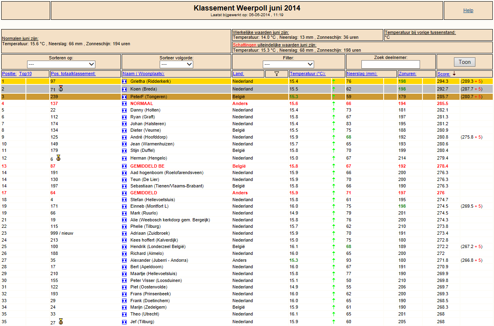Click the medal icon in Herman (Hengelo) row
Screen dimensions: 494x326
pos(58,158)
